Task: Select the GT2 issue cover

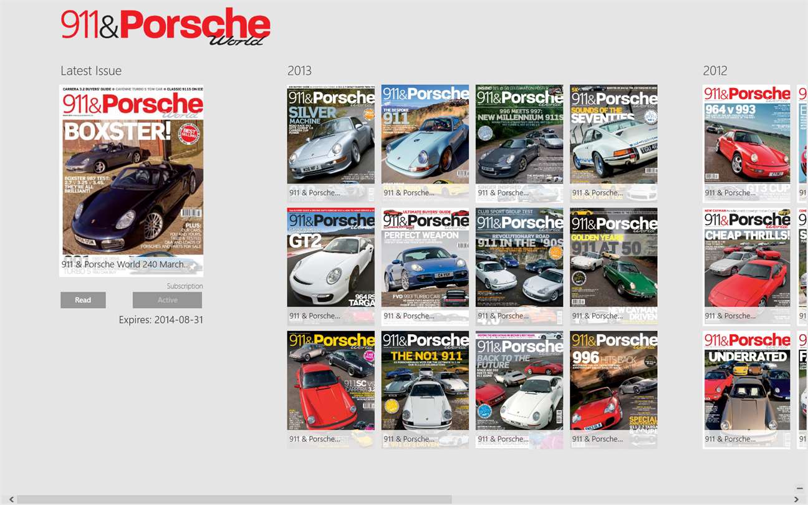Action: pyautogui.click(x=331, y=266)
